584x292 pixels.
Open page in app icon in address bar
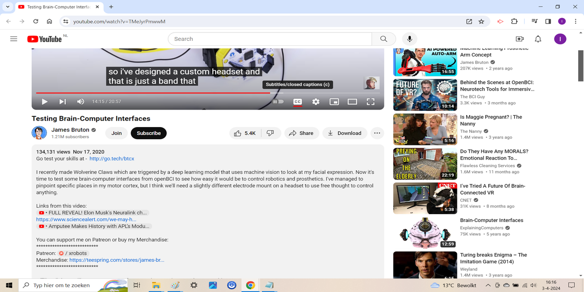pos(469,21)
